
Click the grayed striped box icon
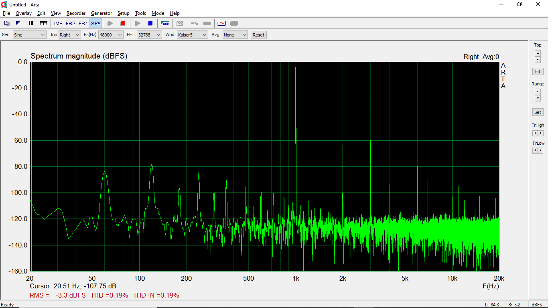click(x=180, y=24)
